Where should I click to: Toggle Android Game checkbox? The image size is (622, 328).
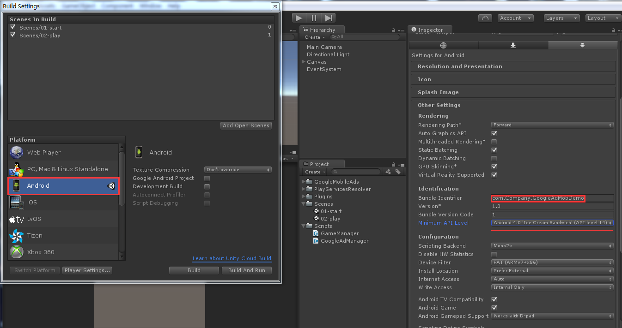(494, 308)
